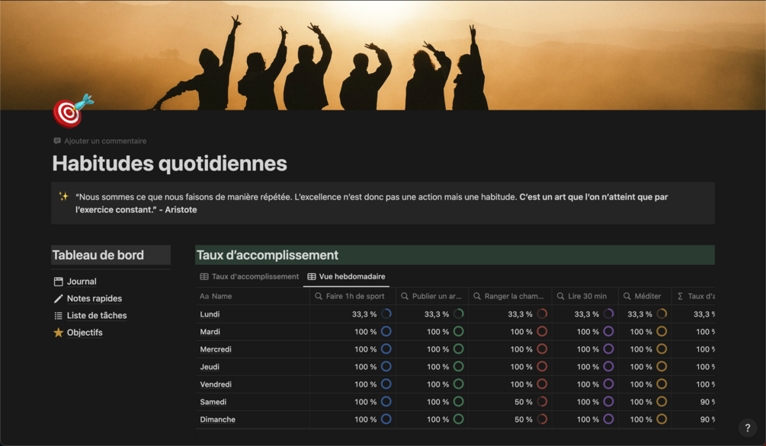Click Lundi orange Méditer progress ring
766x446 pixels.
(x=662, y=314)
